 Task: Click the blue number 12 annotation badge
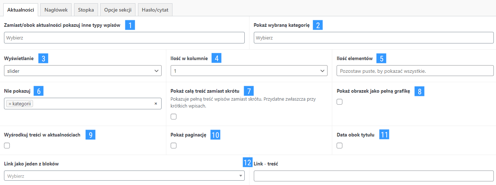[x=247, y=163]
